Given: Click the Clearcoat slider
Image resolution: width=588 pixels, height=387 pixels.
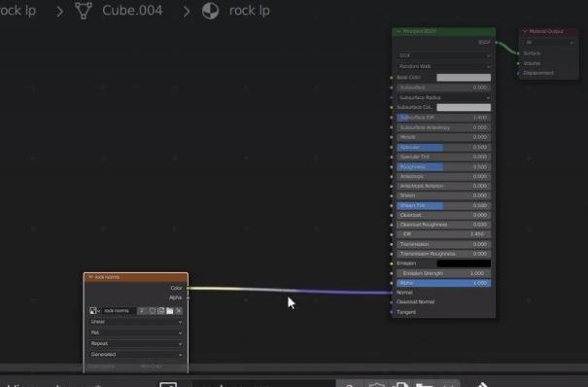Looking at the screenshot, I should (443, 215).
